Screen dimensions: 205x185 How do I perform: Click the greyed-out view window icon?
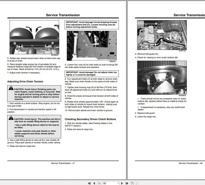coord(137,183)
